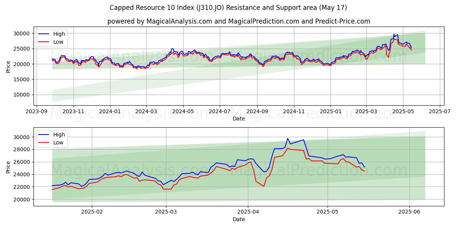Image resolution: width=457 pixels, height=228 pixels.
Task: Click the 2024-09 tick label
Action: pyautogui.click(x=257, y=112)
